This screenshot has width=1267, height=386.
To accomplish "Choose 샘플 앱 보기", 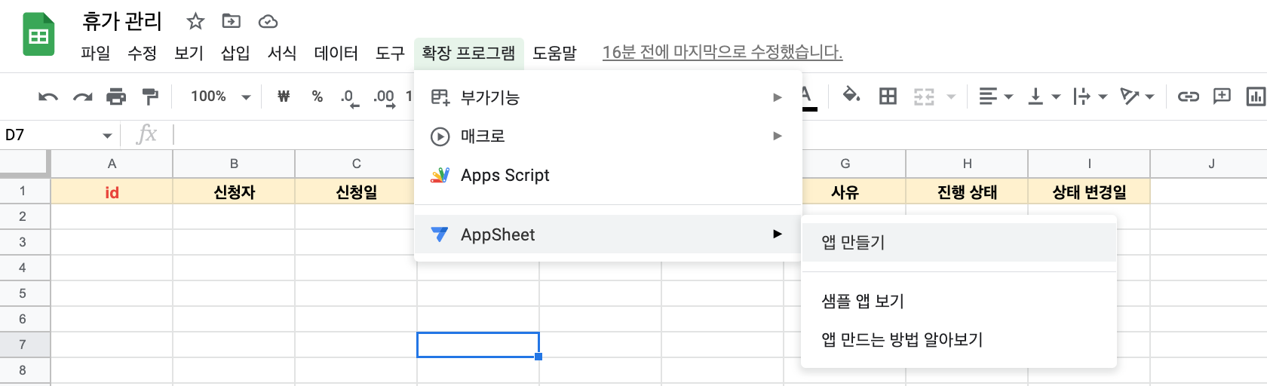I will (x=959, y=302).
